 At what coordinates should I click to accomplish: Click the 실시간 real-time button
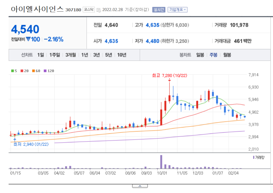tap(159, 10)
